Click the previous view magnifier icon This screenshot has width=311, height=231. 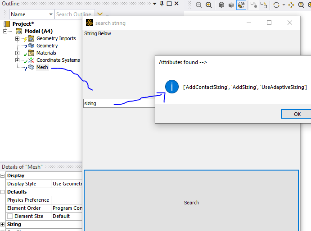198,5
